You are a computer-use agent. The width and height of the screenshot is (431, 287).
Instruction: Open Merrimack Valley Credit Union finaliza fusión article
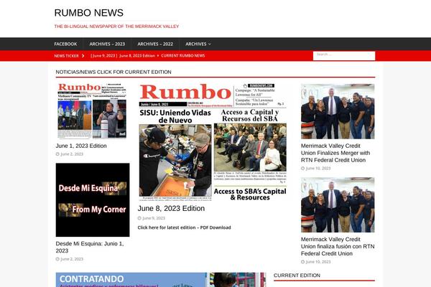coord(338,246)
